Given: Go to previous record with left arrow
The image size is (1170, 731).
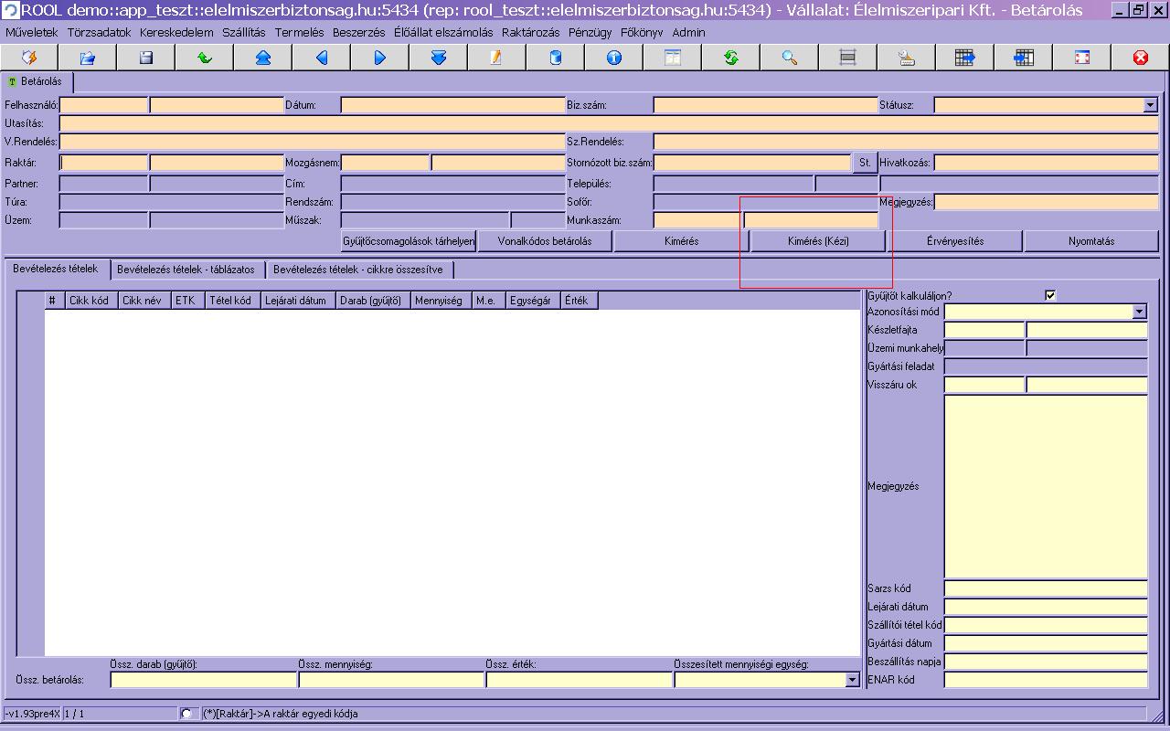Looking at the screenshot, I should (x=322, y=58).
